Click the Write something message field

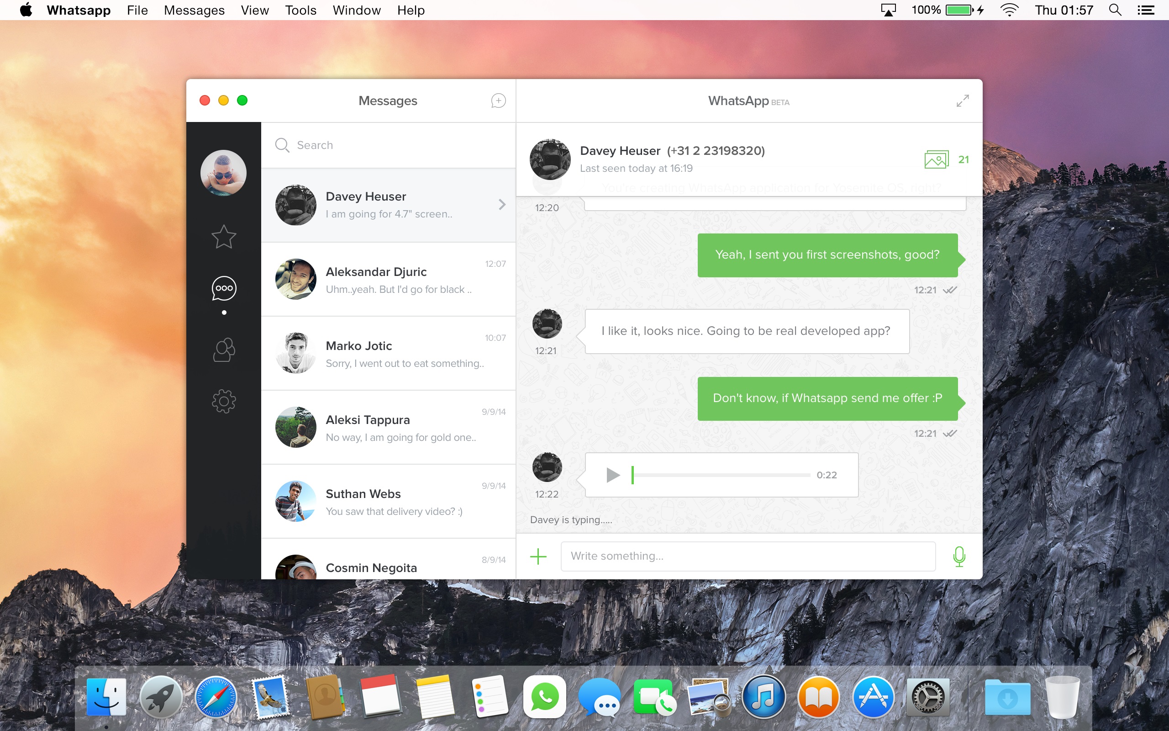(x=747, y=556)
